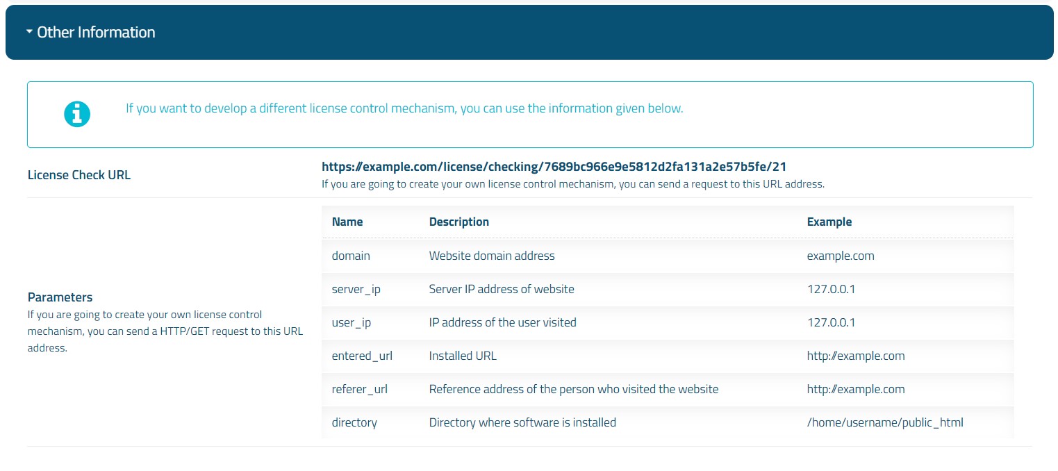Click the http://example.com value in entered_url row
Viewport: 1058px width, 471px height.
[x=856, y=356]
